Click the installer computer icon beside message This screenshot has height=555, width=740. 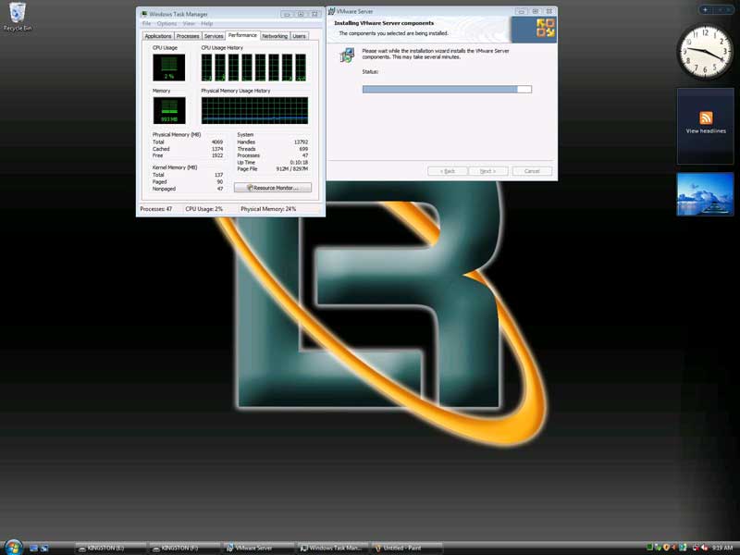pyautogui.click(x=348, y=55)
